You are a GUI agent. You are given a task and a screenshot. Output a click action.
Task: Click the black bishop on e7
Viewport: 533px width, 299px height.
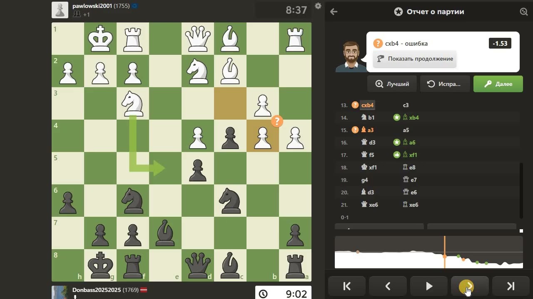pos(165,233)
